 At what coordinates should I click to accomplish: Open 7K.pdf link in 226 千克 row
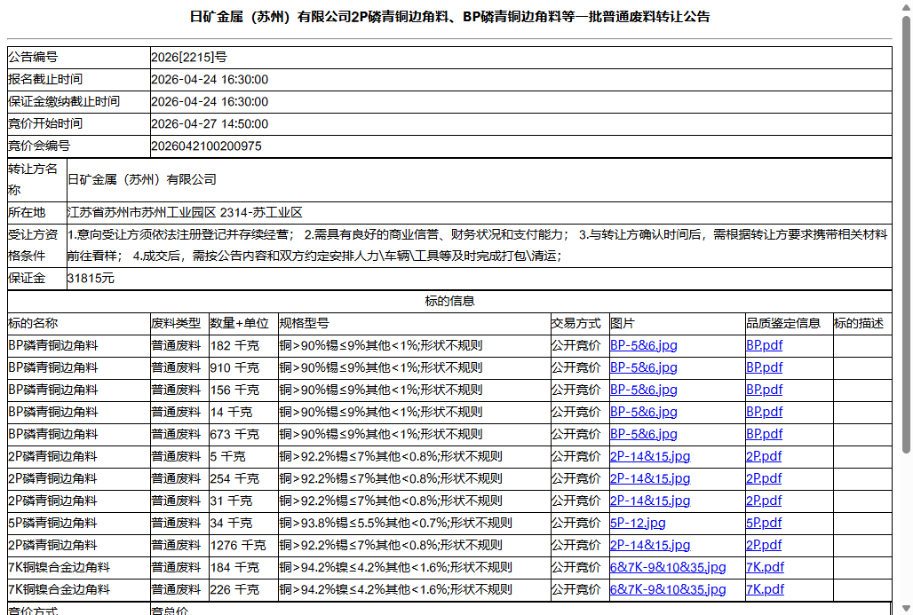pyautogui.click(x=765, y=588)
